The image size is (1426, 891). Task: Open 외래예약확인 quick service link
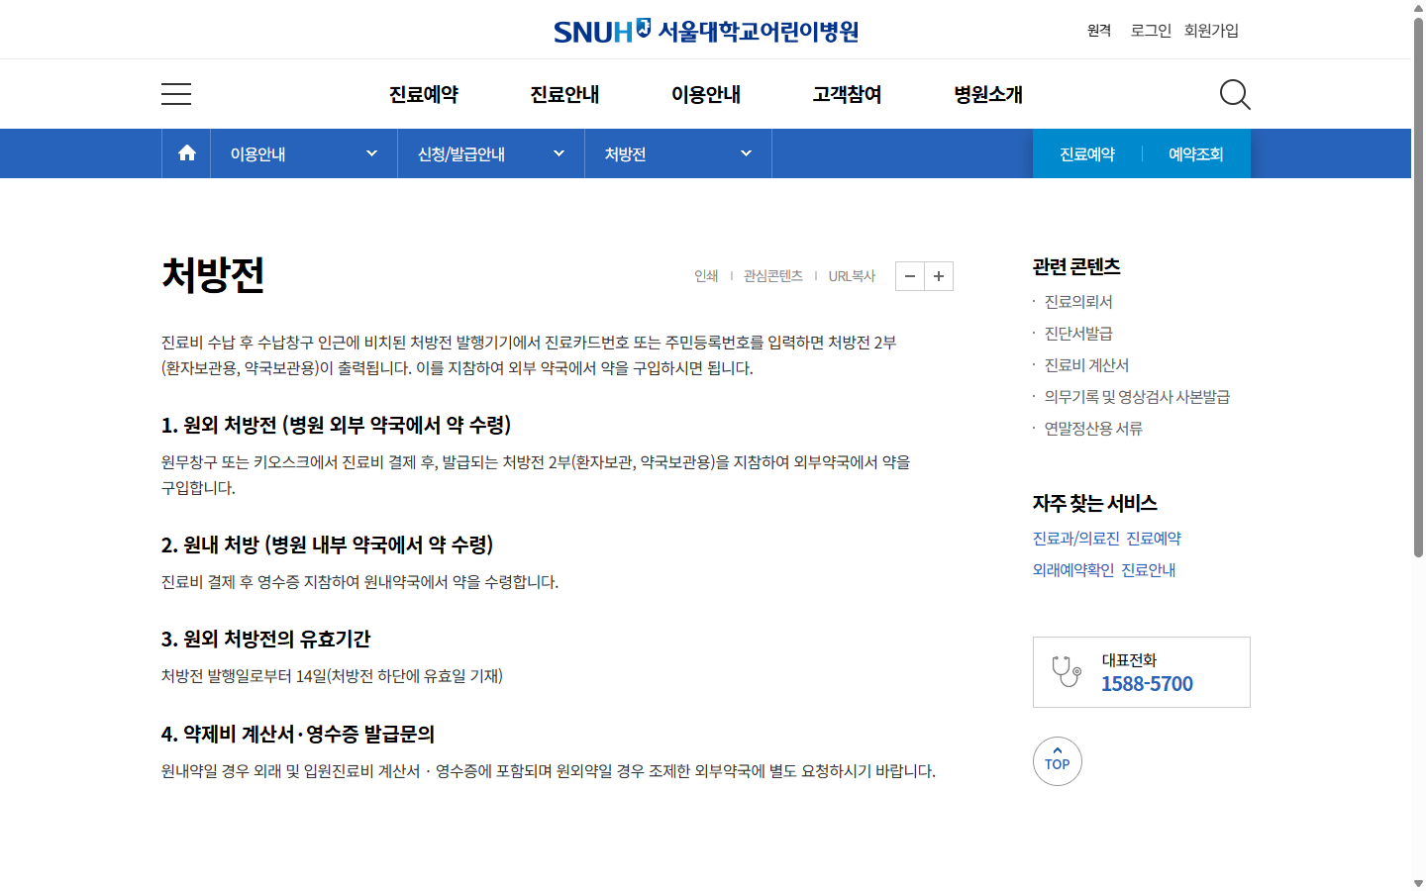(1073, 570)
